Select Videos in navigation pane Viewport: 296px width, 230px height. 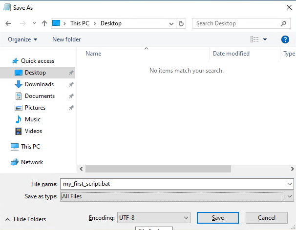(33, 131)
